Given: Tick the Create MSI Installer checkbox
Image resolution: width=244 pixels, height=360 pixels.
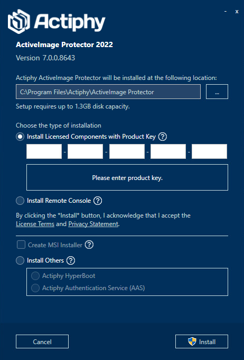Looking at the screenshot, I should click(x=21, y=245).
